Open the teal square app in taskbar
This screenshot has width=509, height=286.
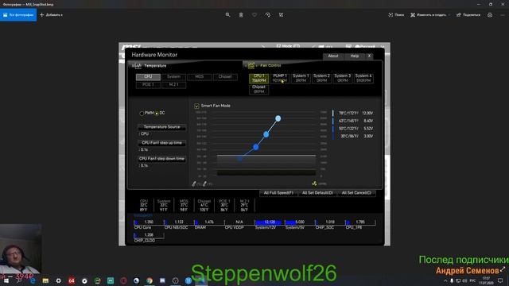point(111,280)
